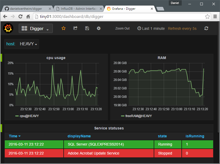Screen dimensions: 220x164
Task: Click the cpu usage panel title
Action: pyautogui.click(x=56, y=58)
